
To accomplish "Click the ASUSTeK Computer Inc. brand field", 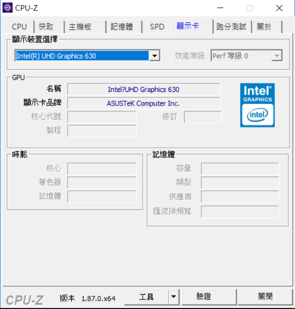I will [144, 104].
